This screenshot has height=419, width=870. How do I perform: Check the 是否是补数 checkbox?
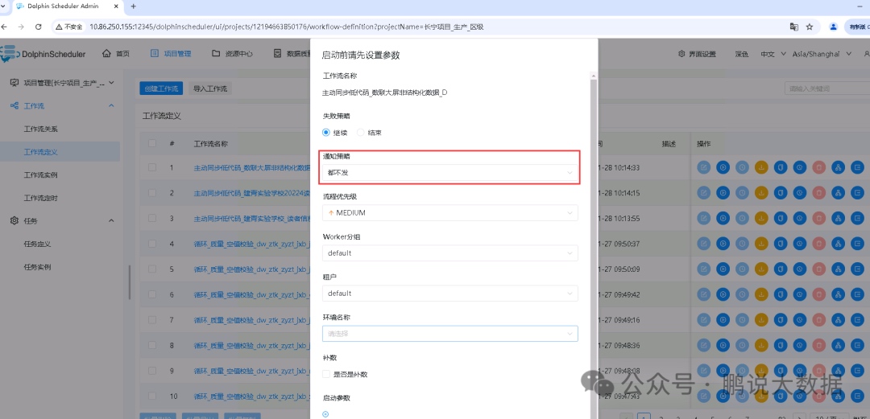click(x=326, y=374)
